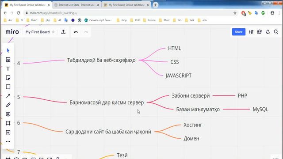Switch to the Internet Live Stats tab
The image size is (283, 159).
[76, 5]
